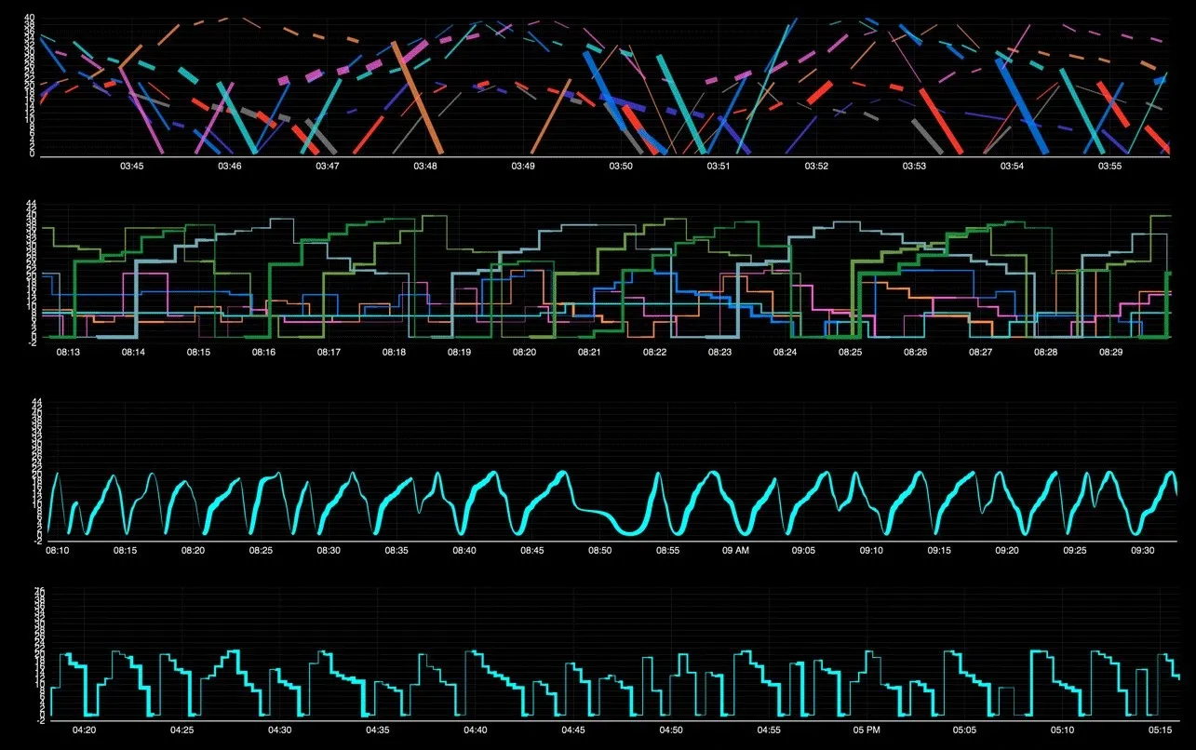The width and height of the screenshot is (1196, 750).
Task: Click the 08:24 axis label
Action: click(x=786, y=353)
